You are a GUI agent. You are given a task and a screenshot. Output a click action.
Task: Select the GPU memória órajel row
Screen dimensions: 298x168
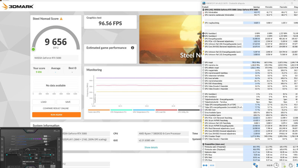250,65
